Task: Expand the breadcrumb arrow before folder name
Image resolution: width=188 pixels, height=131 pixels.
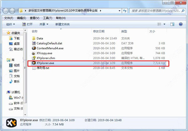Action: click(x=26, y=11)
